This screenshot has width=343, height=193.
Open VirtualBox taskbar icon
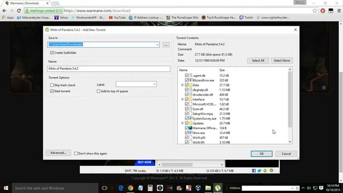click(x=198, y=188)
